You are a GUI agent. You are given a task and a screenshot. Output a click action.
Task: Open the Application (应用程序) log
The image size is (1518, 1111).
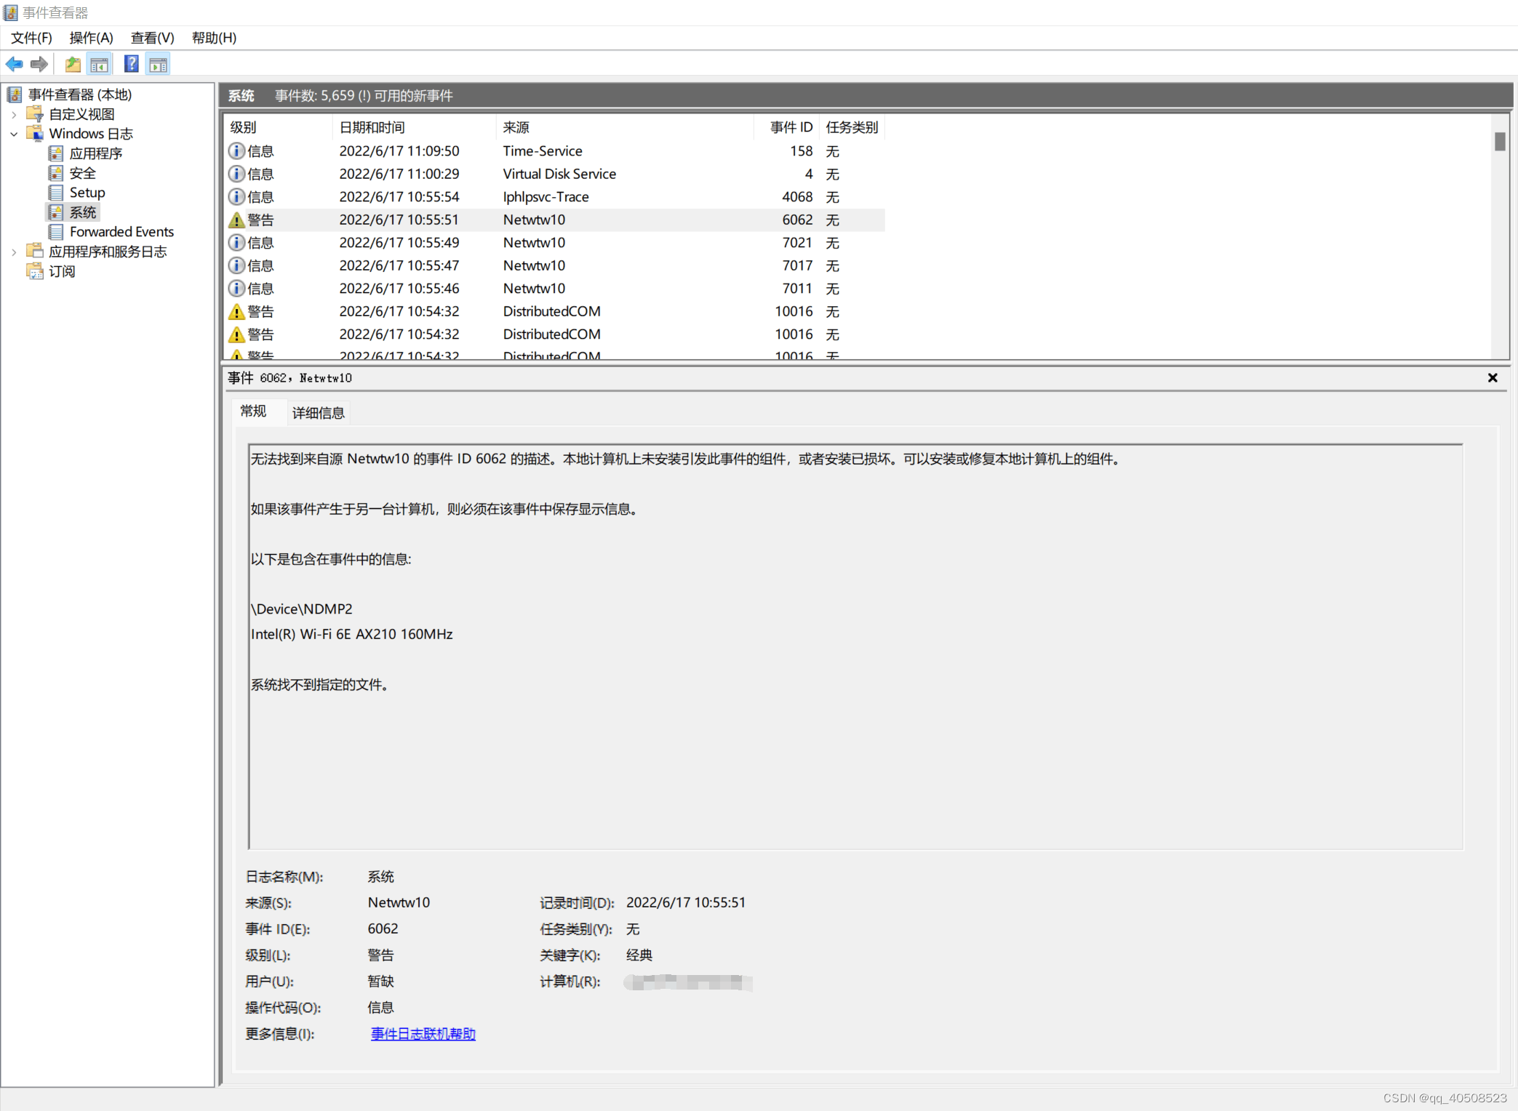pos(95,153)
